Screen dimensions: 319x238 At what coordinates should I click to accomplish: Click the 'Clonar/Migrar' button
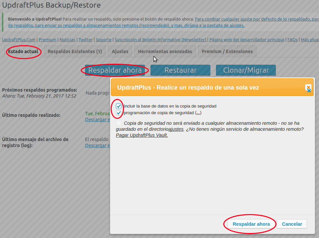click(246, 70)
